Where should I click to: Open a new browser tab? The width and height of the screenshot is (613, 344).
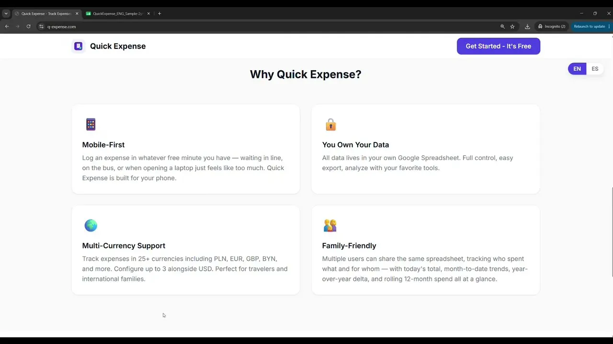point(159,13)
